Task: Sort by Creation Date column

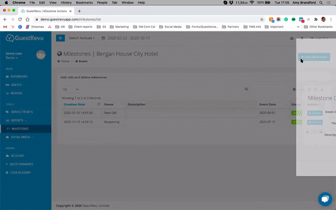Action: pos(74,104)
